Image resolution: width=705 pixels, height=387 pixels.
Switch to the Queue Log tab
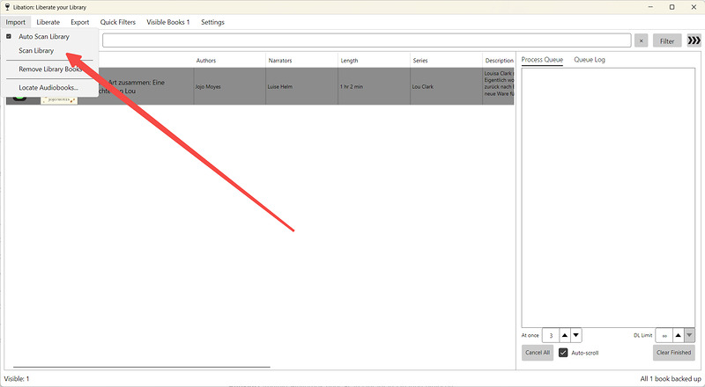point(590,60)
